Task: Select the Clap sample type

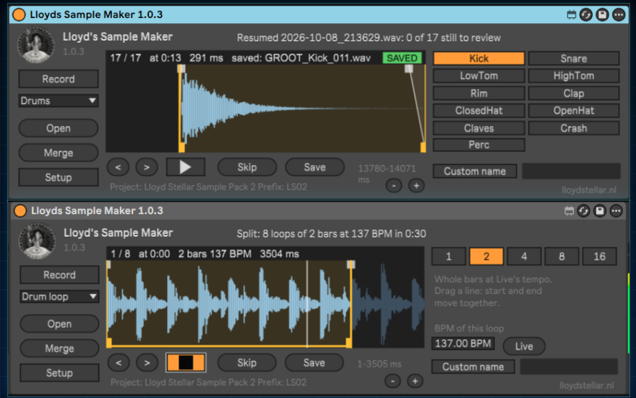Action: point(574,93)
